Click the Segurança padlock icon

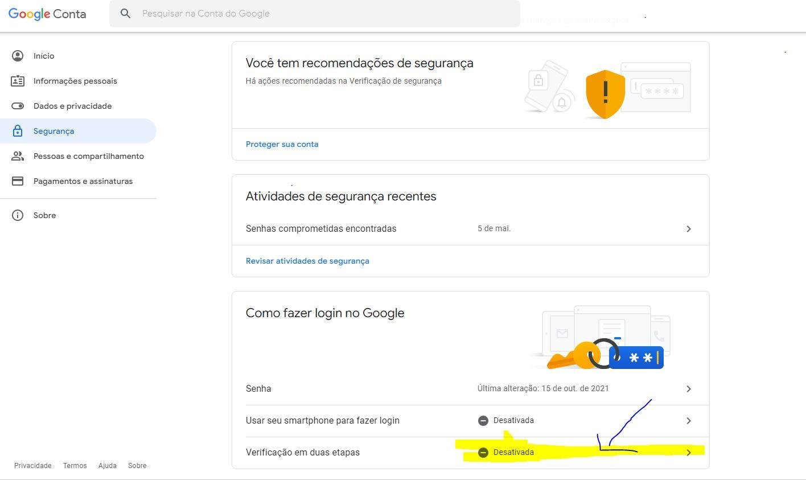pos(18,131)
